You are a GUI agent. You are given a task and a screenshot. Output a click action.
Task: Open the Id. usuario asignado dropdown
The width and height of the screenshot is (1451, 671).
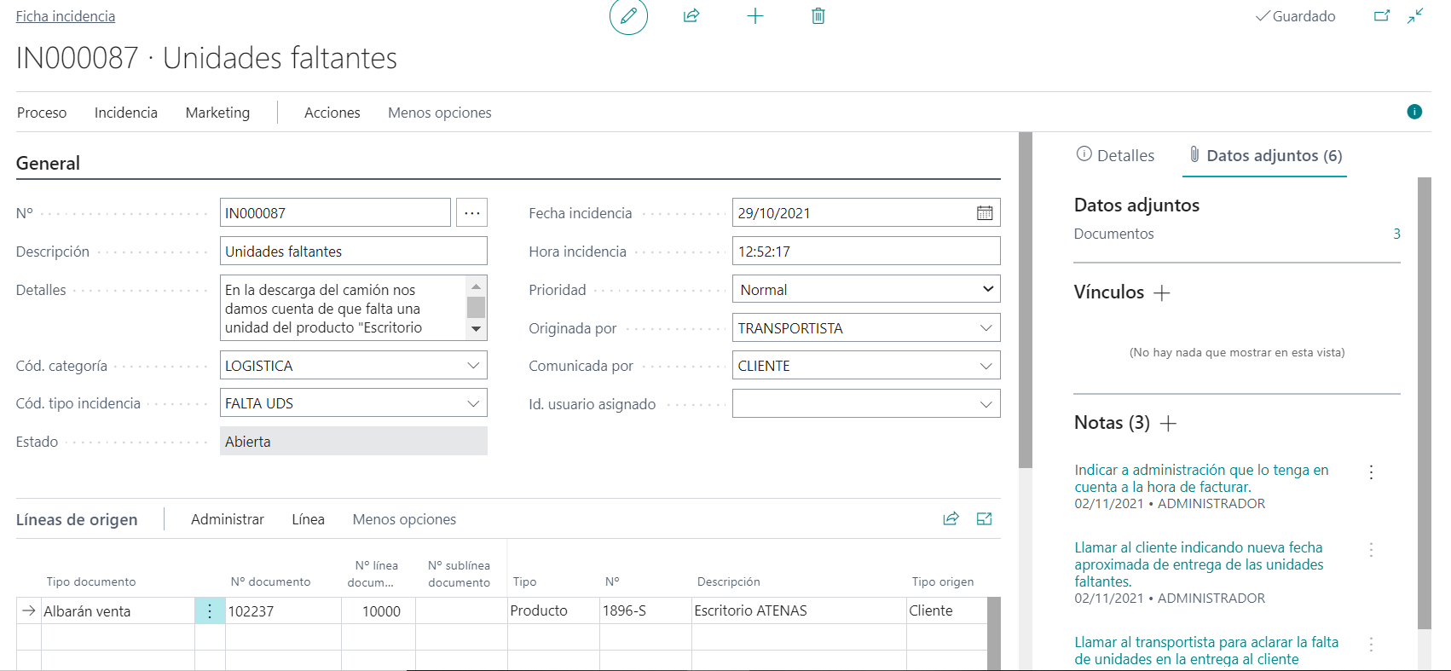(986, 404)
